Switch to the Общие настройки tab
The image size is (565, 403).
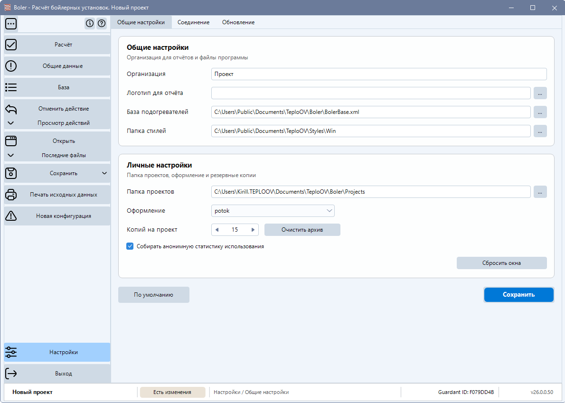[141, 22]
